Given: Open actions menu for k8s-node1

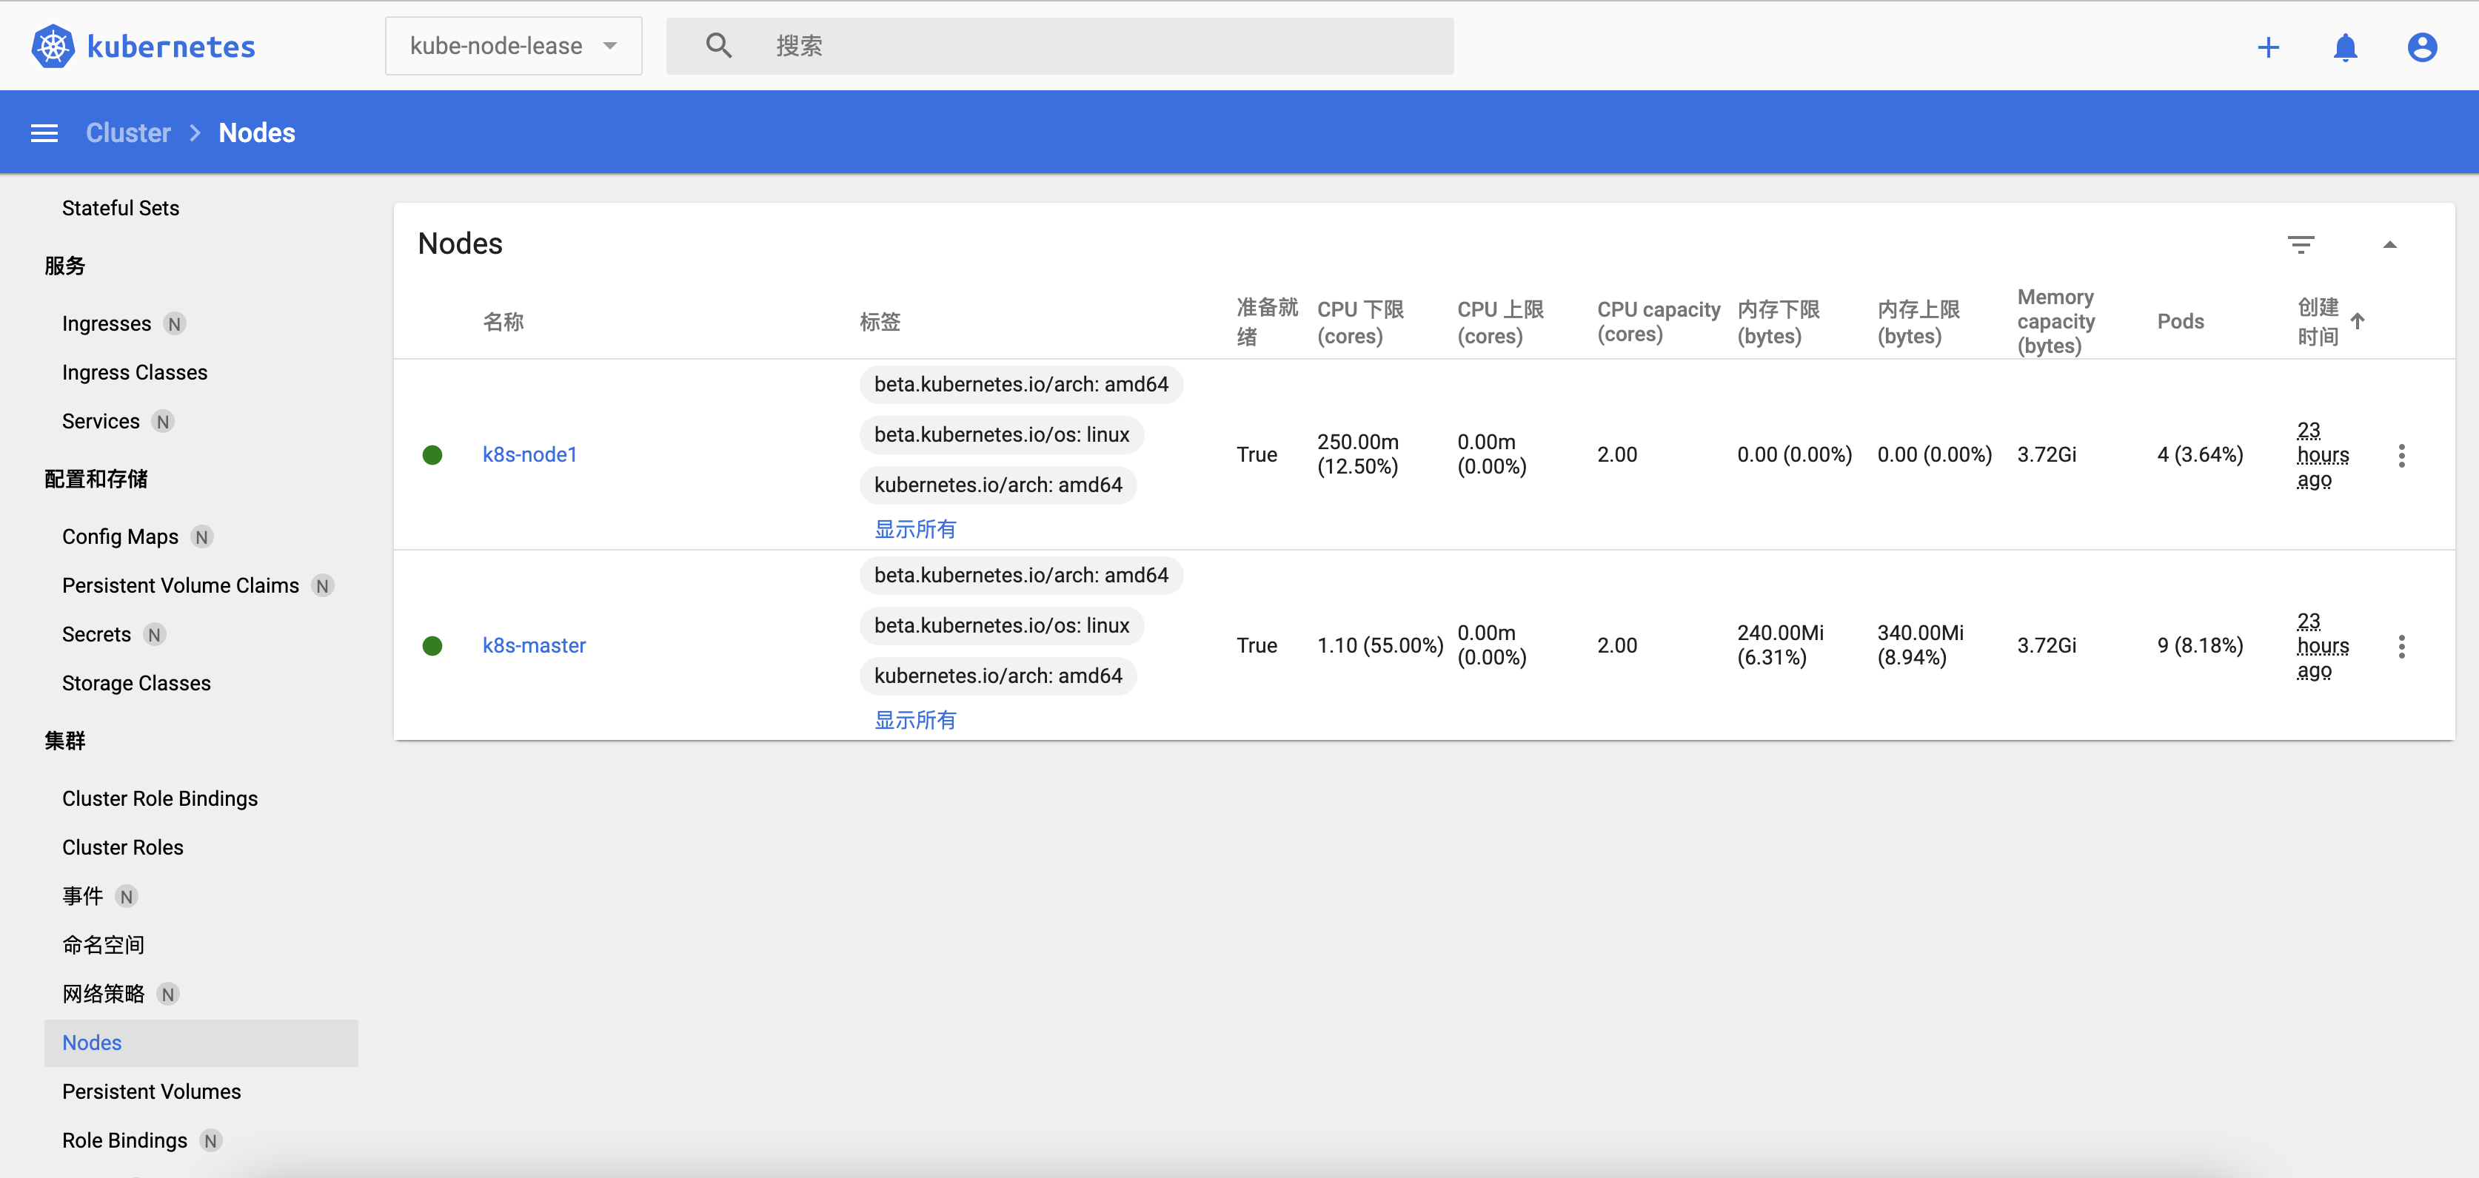Looking at the screenshot, I should point(2401,455).
